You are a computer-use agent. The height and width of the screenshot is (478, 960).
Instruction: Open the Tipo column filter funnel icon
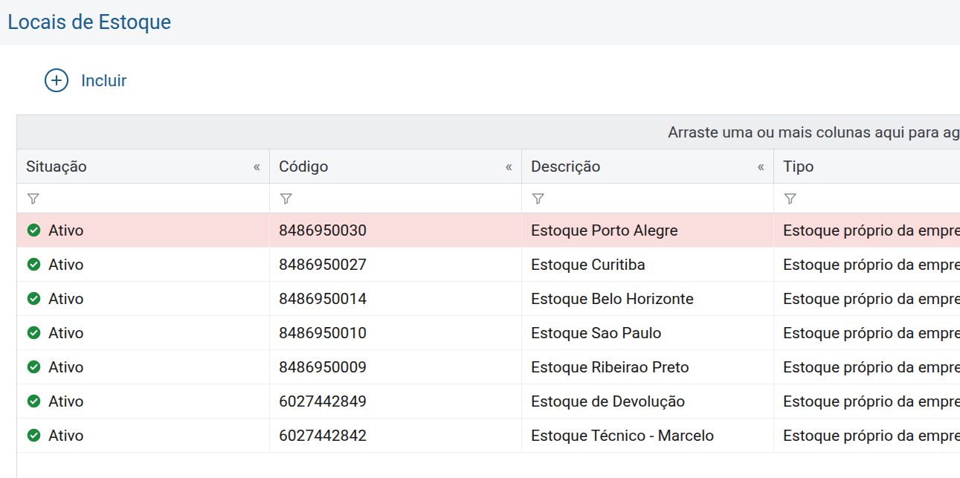790,198
